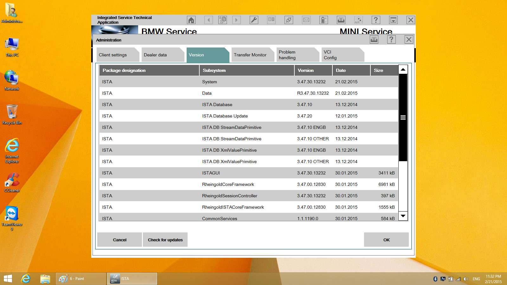
Task: Switch to the Paint taskbar window
Action: click(81, 279)
